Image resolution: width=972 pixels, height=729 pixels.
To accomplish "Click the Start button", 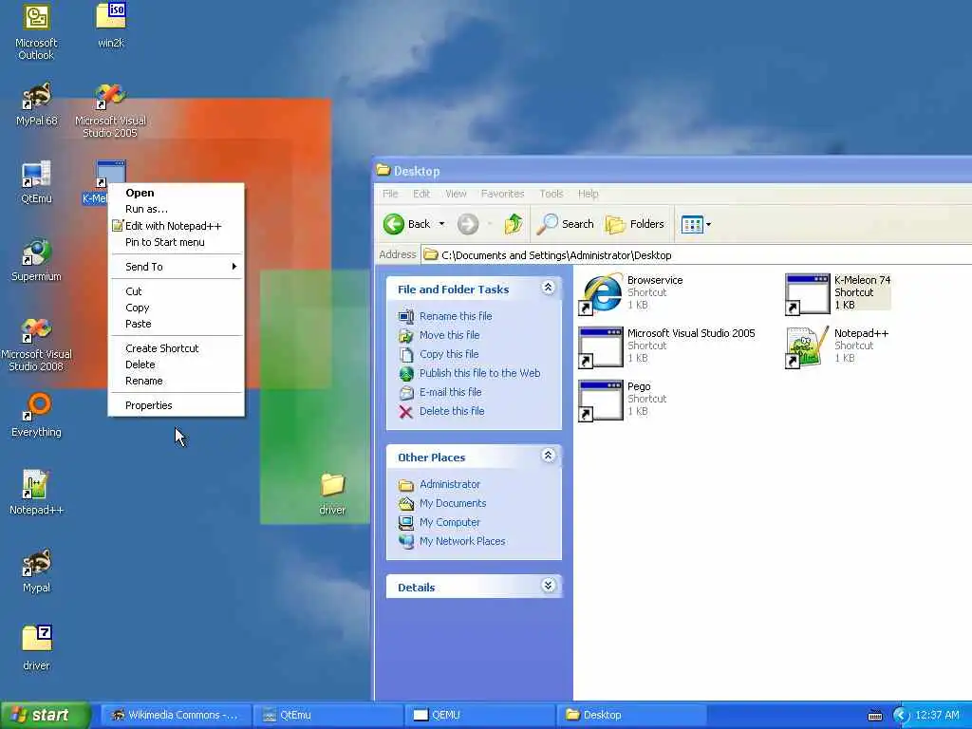I will pyautogui.click(x=45, y=716).
